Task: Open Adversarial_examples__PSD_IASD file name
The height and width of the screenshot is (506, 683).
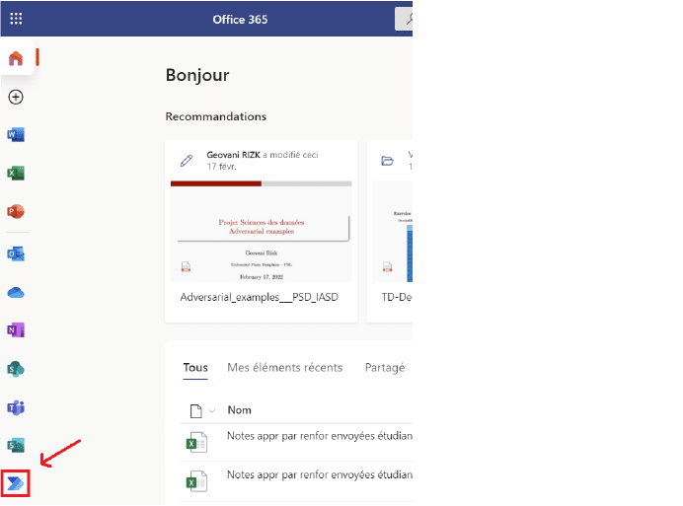Action: (x=260, y=297)
